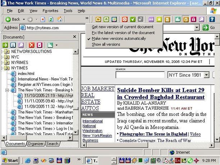Follow the JOB MARKET link
Viewport: 220px width, 165px height.
pyautogui.click(x=98, y=88)
